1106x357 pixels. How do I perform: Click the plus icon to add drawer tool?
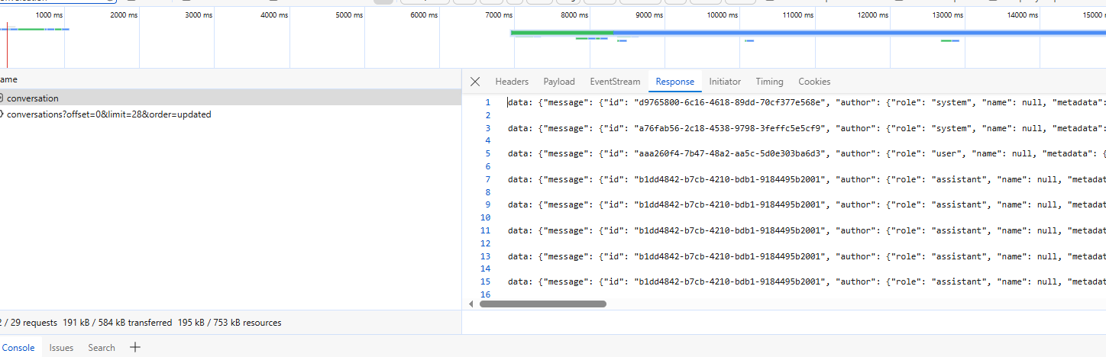(x=135, y=348)
